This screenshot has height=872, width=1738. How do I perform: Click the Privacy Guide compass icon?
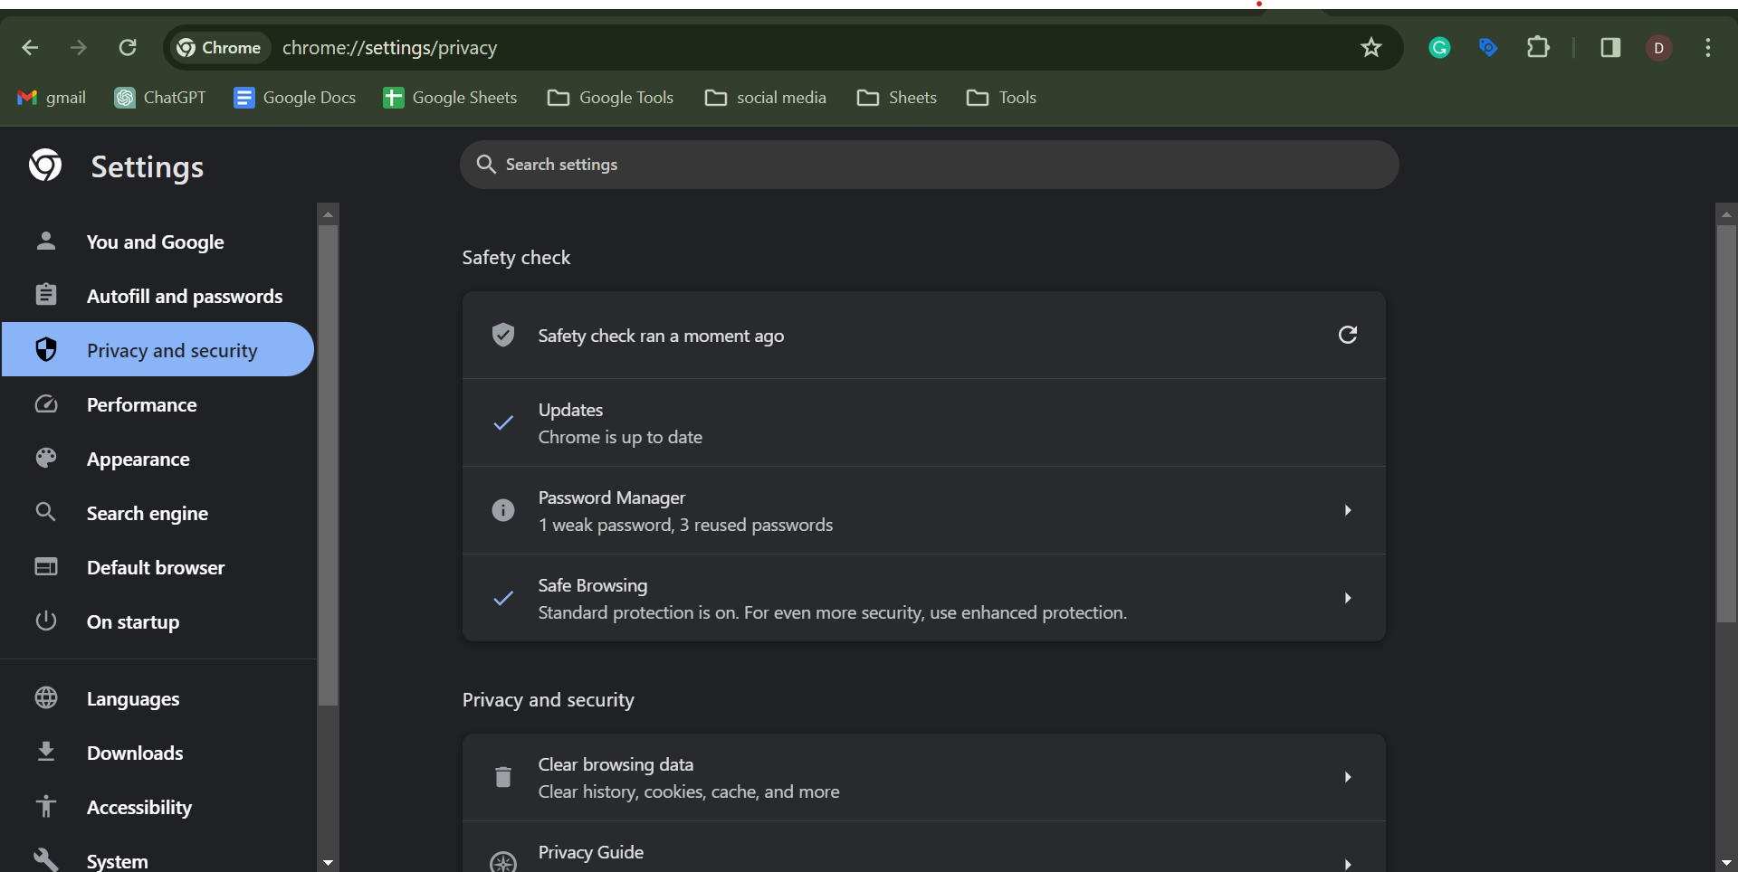(503, 862)
